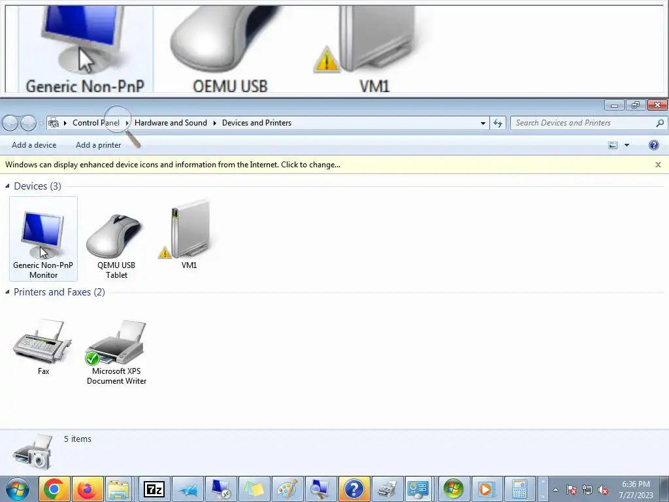Screen dimensions: 669x502
Task: Open the address bar history dropdown
Action: click(483, 123)
